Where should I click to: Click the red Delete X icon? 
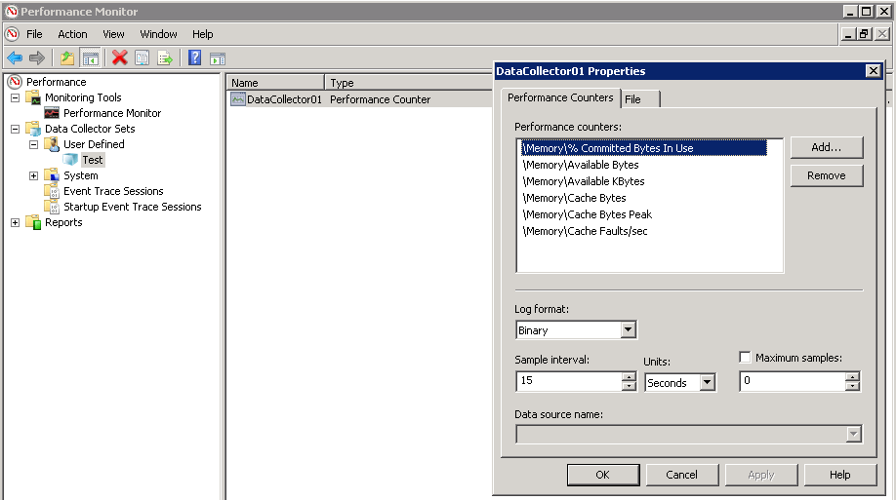coord(119,58)
